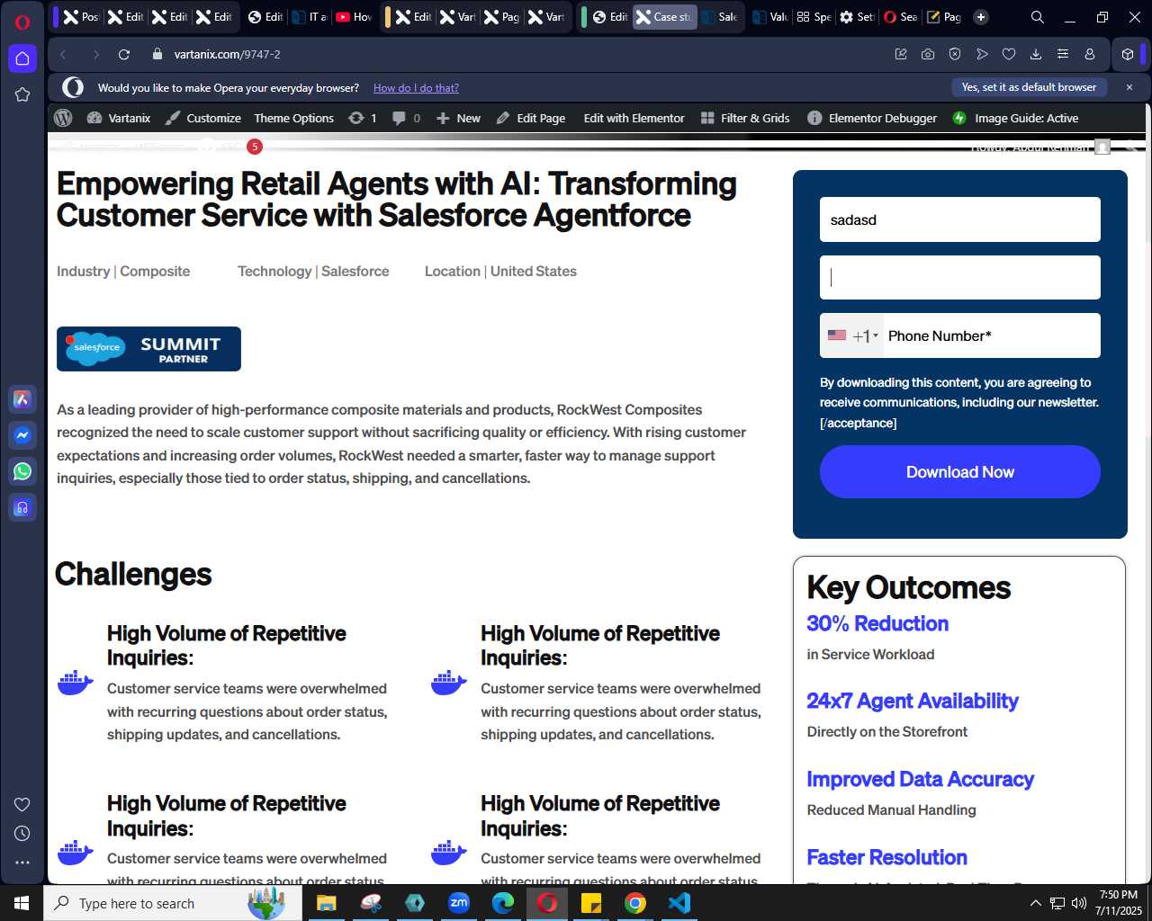Screen dimensions: 1152x921
Task: Open comments counter showing 0
Action: [x=407, y=118]
